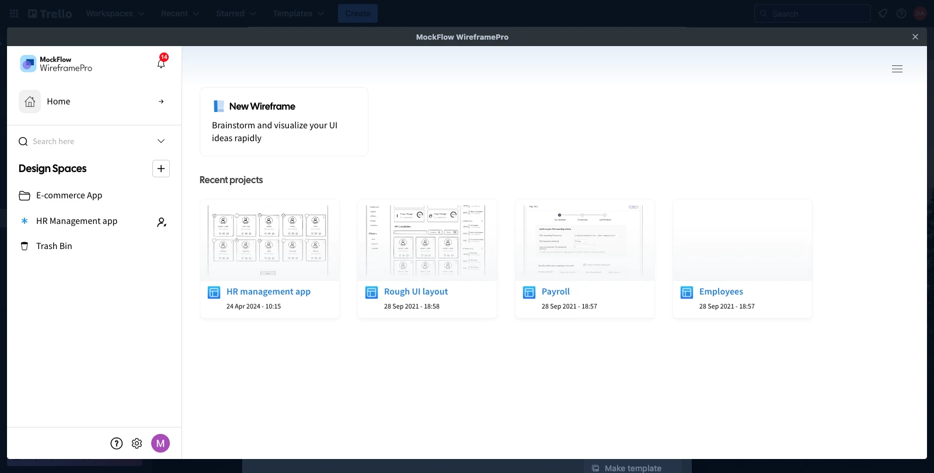
Task: Focus the Search here field in sidebar
Action: pyautogui.click(x=90, y=141)
